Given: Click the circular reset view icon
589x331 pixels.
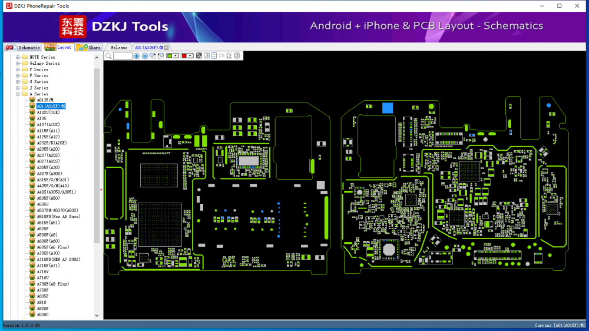Looking at the screenshot, I should [x=237, y=56].
